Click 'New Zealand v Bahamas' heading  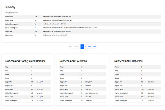click(128, 61)
